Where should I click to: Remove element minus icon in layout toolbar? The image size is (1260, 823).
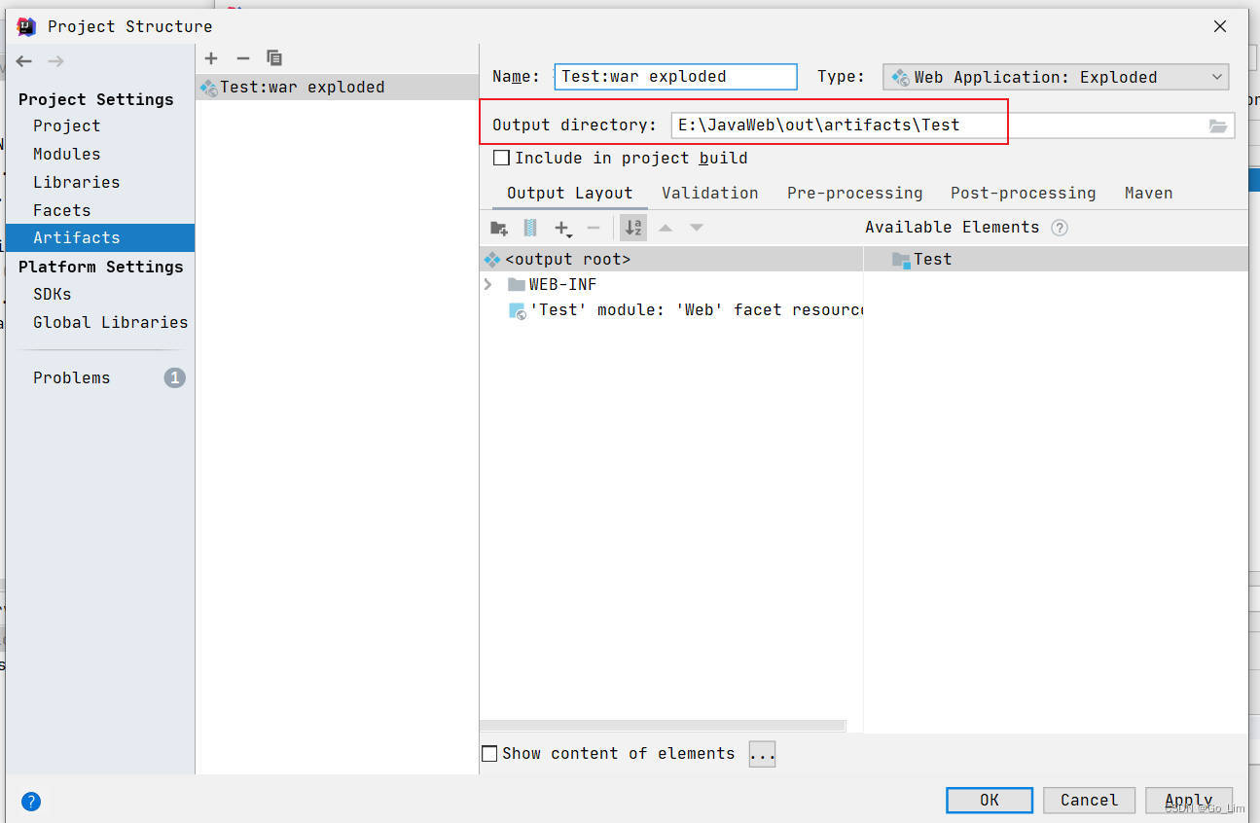594,228
